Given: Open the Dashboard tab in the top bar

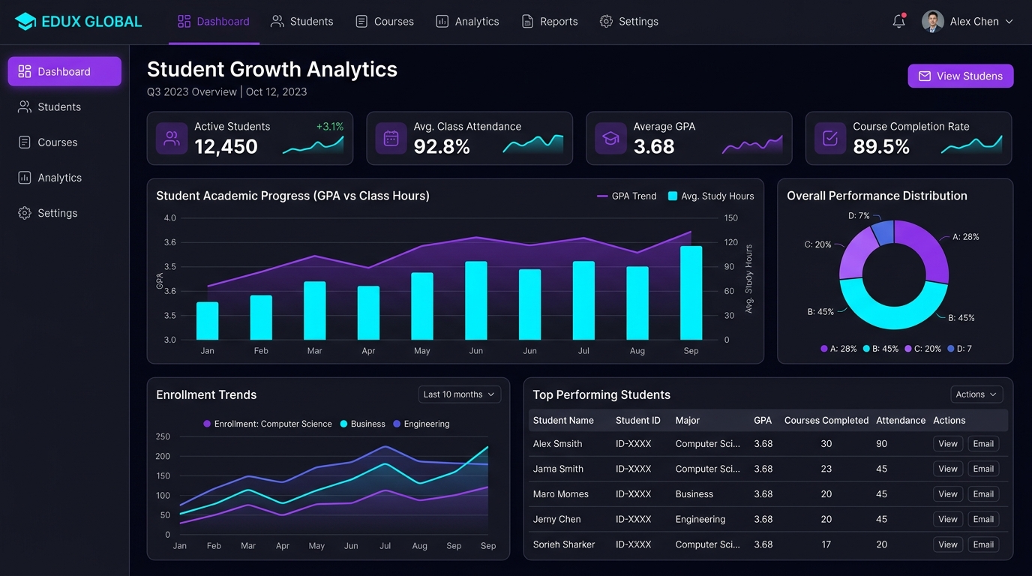Looking at the screenshot, I should pos(214,22).
